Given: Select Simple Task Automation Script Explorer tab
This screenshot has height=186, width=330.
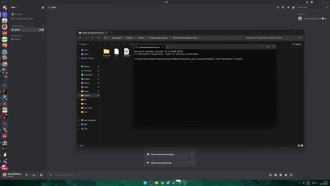Looking at the screenshot, I should point(93,33).
